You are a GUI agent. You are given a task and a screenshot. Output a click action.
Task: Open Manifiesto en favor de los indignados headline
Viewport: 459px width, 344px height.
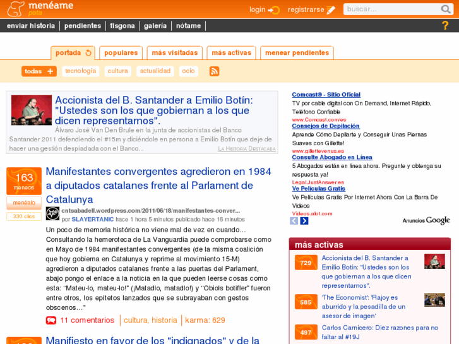(x=153, y=340)
